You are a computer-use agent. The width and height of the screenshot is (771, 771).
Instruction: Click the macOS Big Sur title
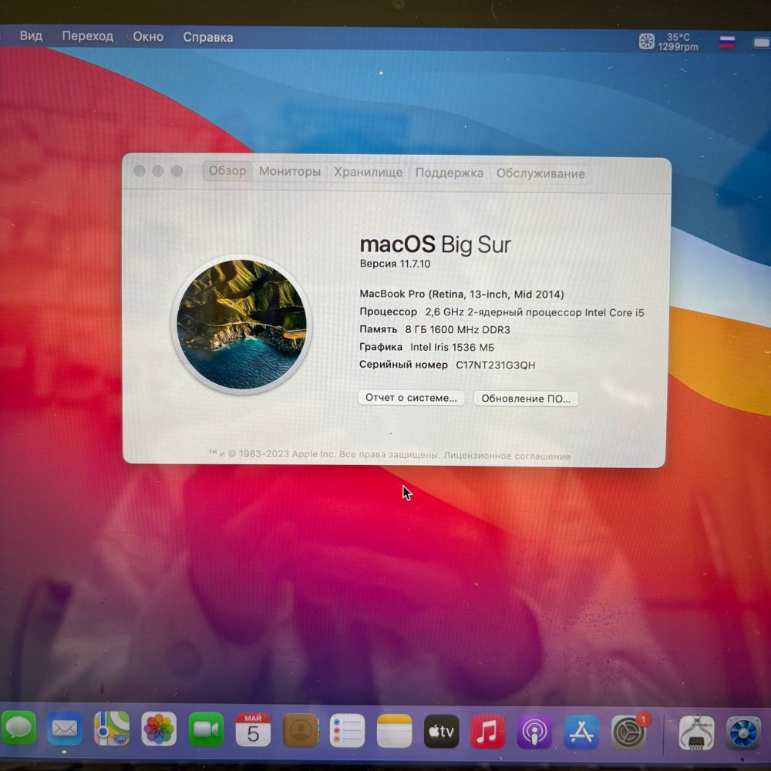[435, 244]
